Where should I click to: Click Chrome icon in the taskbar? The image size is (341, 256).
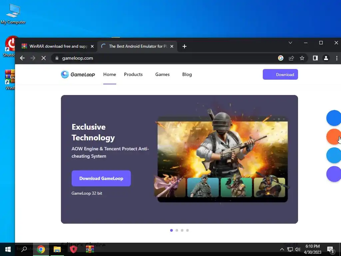pyautogui.click(x=41, y=249)
